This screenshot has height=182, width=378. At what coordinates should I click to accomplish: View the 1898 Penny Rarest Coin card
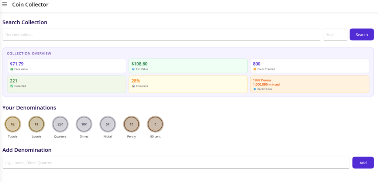309,84
